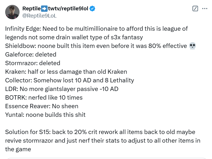Click the Reptile display name
Image resolution: width=212 pixels, height=159 pixels.
32,9
